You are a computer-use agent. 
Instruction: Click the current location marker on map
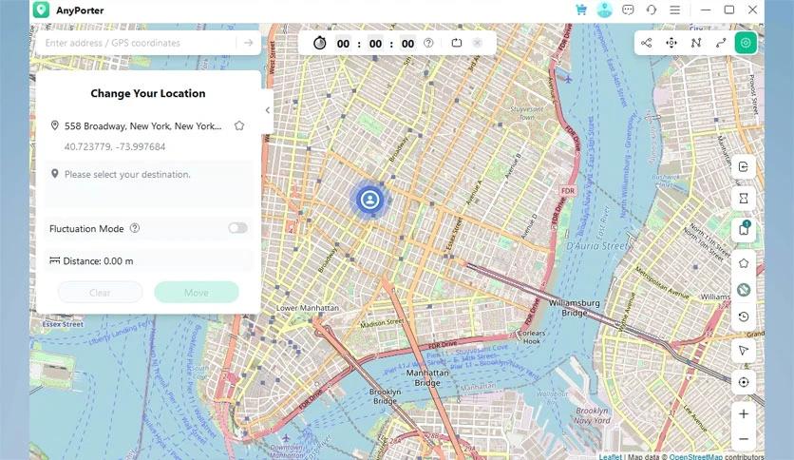(370, 199)
